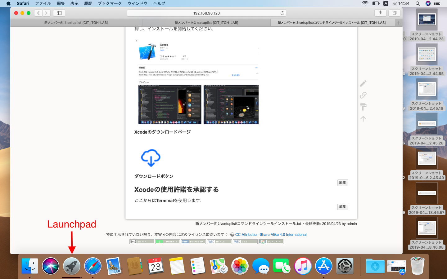The image size is (447, 279).
Task: Open Safari compass icon in Dock
Action: click(x=93, y=266)
